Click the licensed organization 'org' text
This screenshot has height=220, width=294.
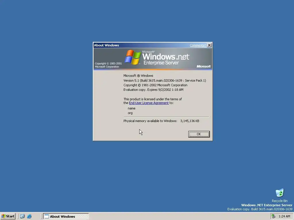tap(130, 113)
